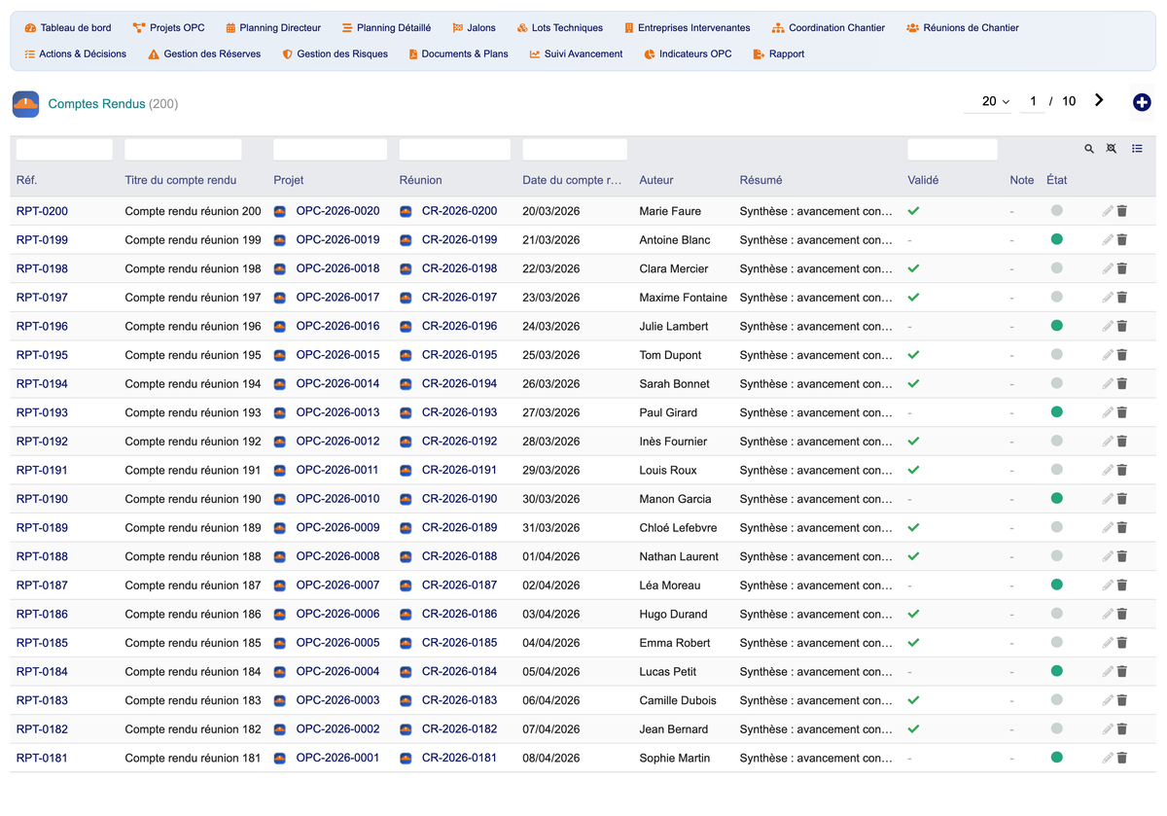Open Lots Techniques menu
The width and height of the screenshot is (1167, 816).
(560, 28)
